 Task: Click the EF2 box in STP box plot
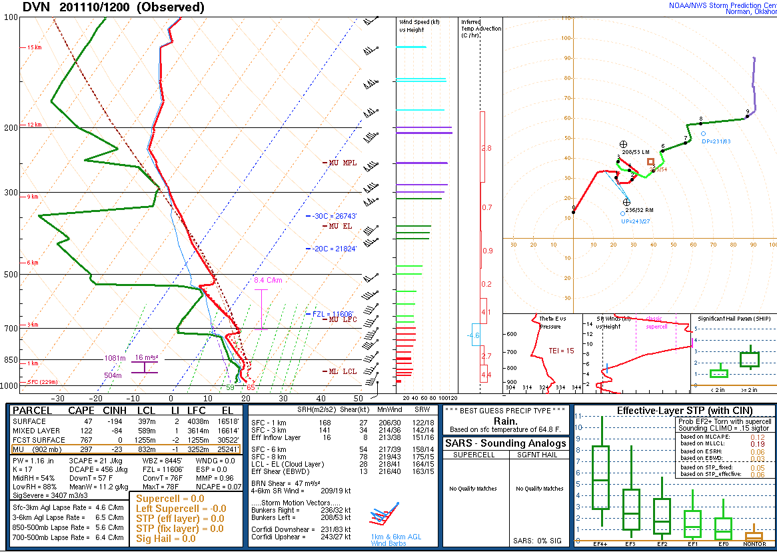click(x=662, y=516)
